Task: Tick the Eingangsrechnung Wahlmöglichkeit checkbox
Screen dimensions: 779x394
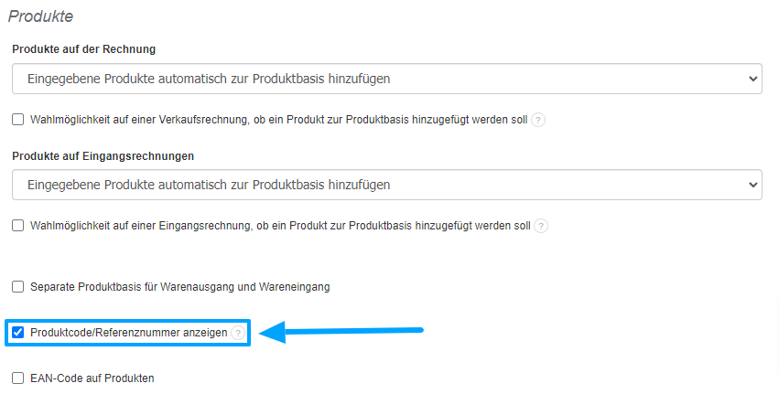Action: pyautogui.click(x=18, y=226)
